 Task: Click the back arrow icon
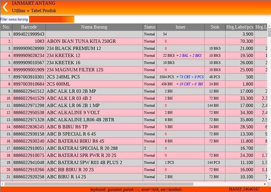5,7
